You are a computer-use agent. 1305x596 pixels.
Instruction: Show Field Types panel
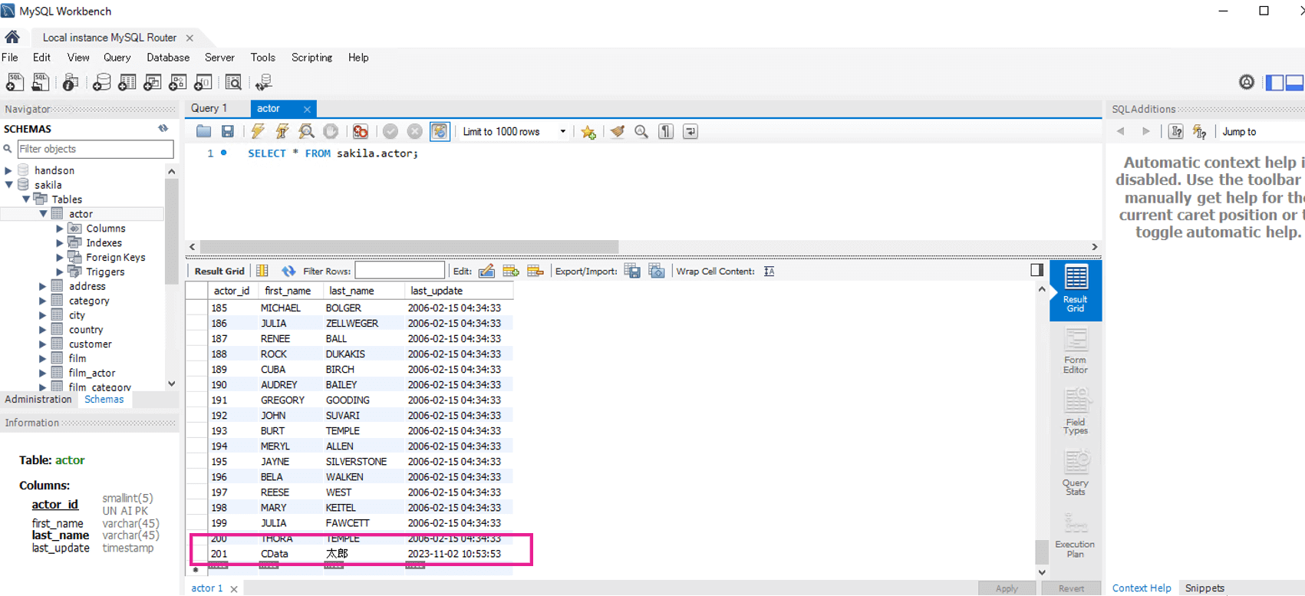[x=1076, y=412]
